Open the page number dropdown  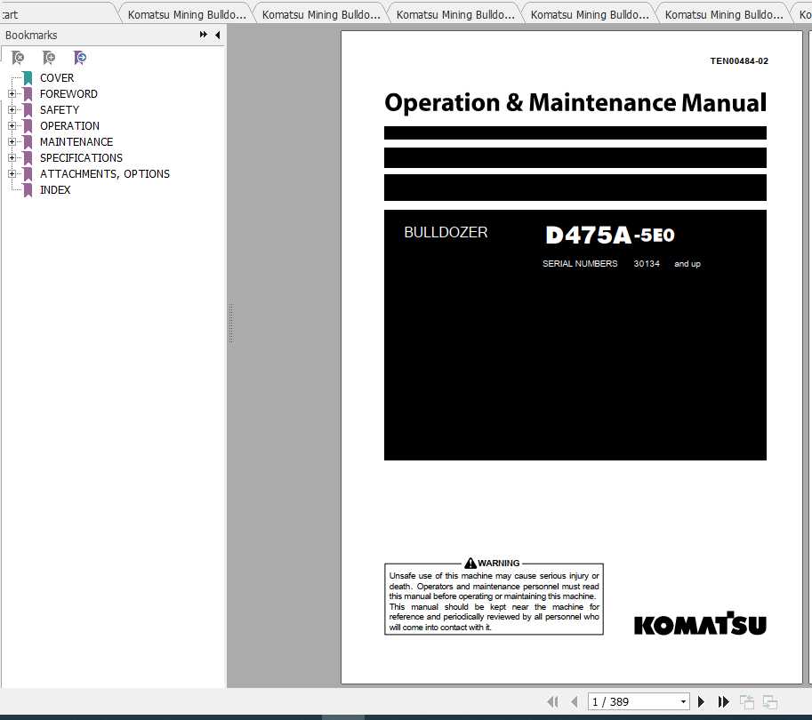(x=682, y=701)
